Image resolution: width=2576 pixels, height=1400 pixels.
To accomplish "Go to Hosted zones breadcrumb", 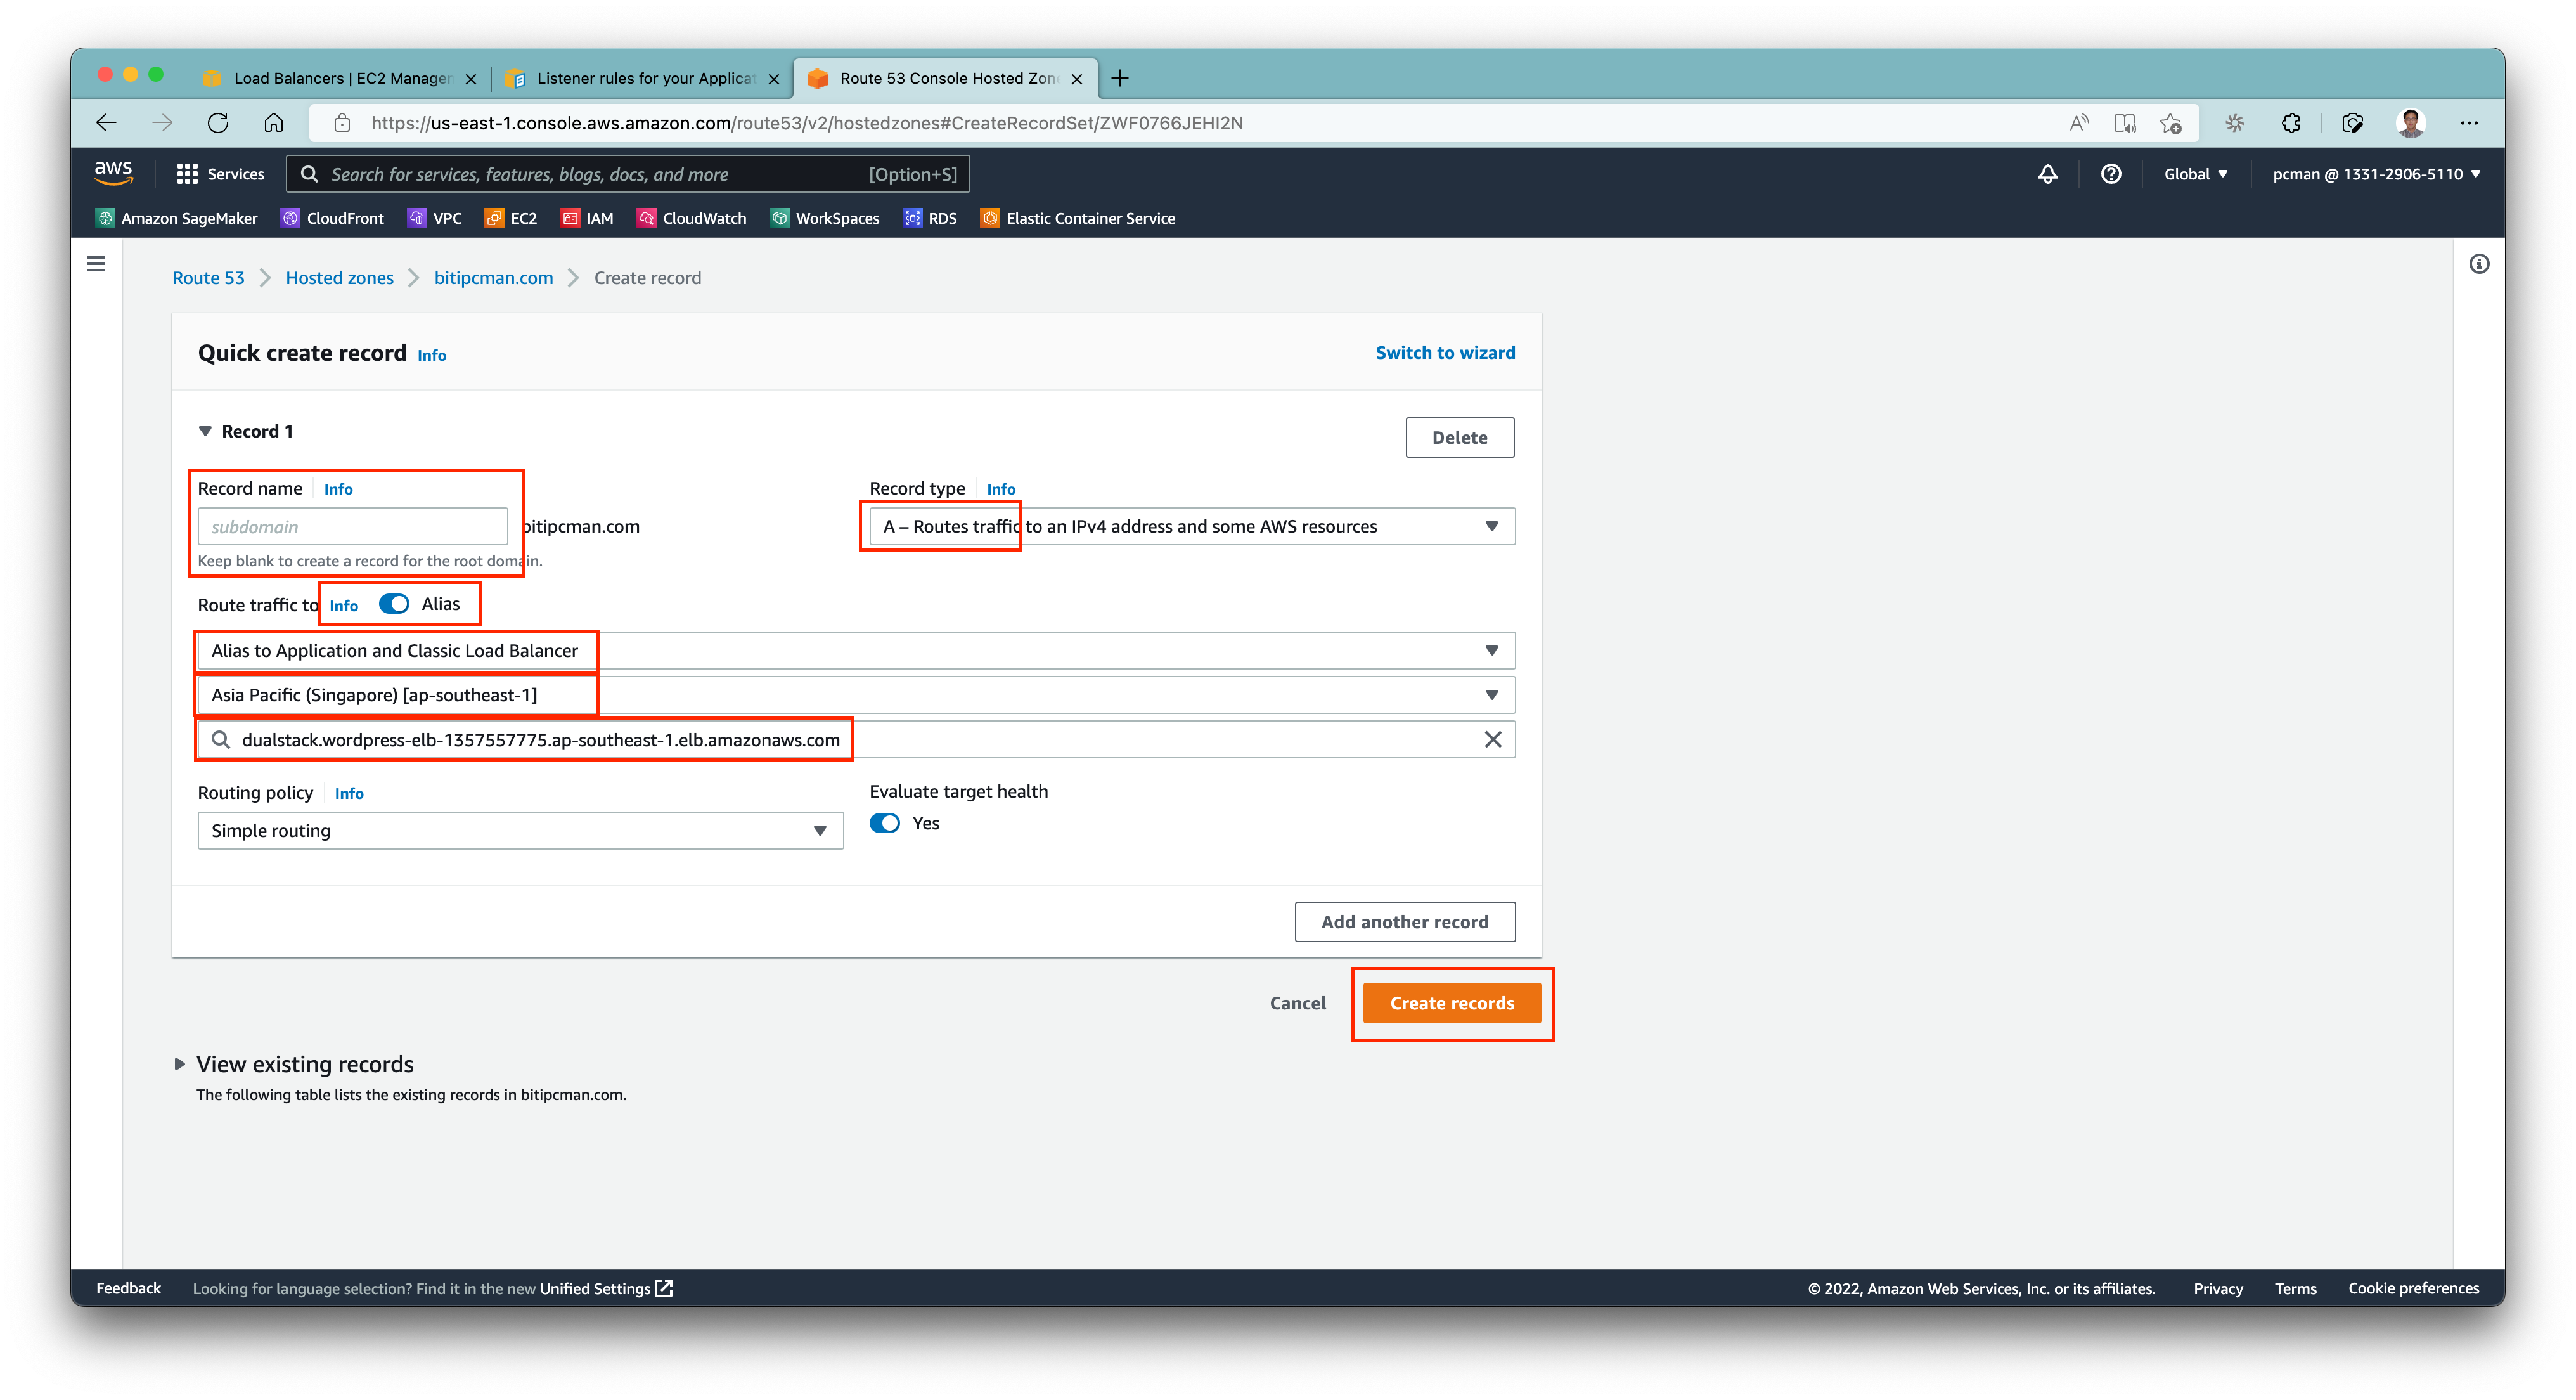I will click(x=340, y=278).
